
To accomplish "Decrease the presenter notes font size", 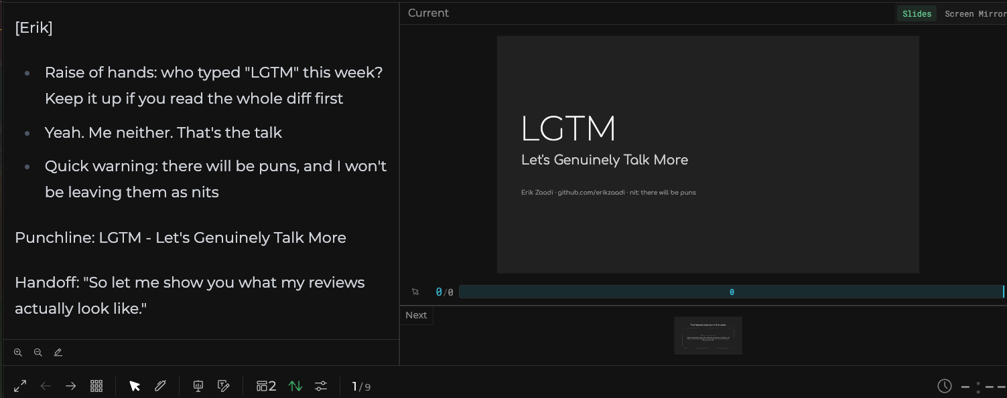I will point(38,353).
